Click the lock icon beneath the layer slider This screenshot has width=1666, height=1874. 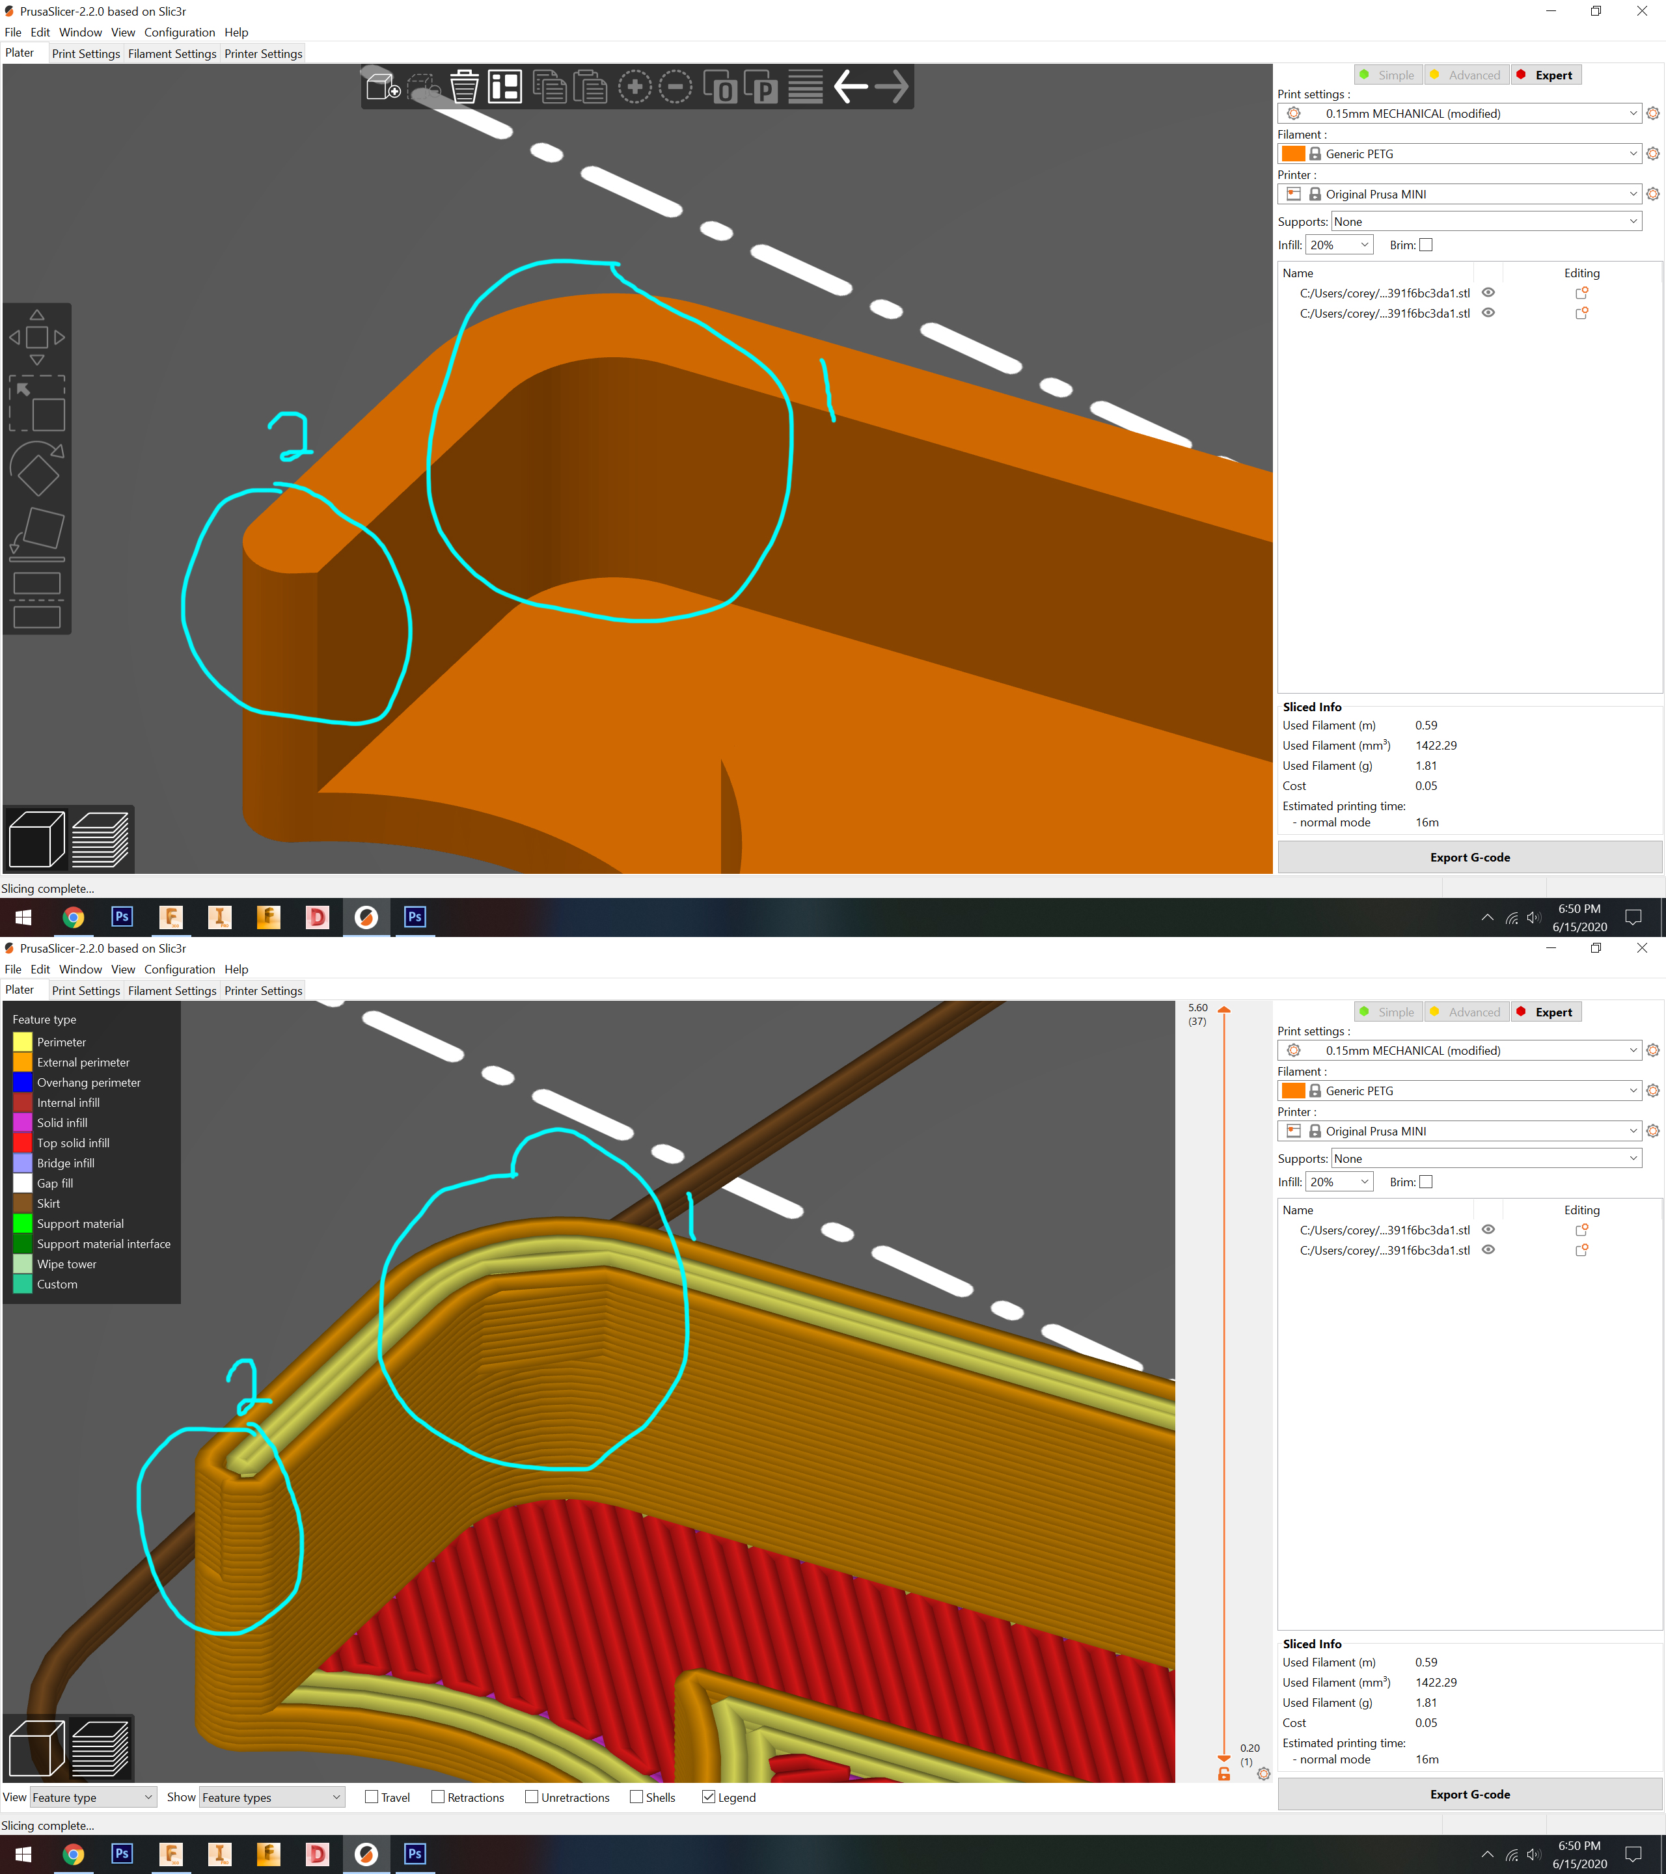coord(1224,1776)
